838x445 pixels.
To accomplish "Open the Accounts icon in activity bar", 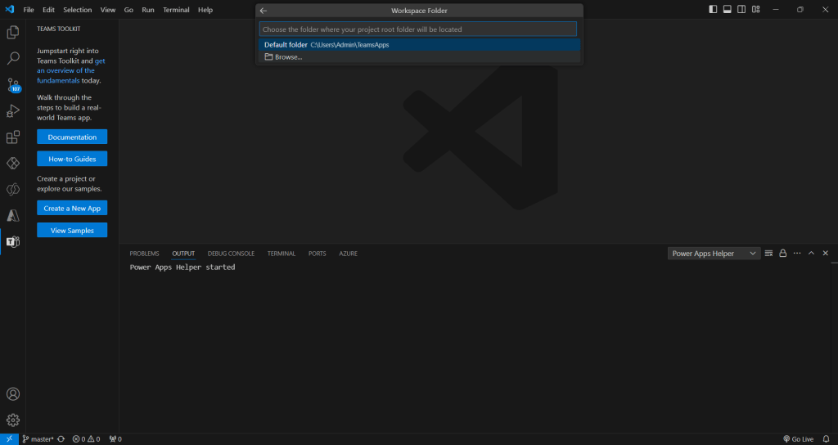I will point(13,394).
